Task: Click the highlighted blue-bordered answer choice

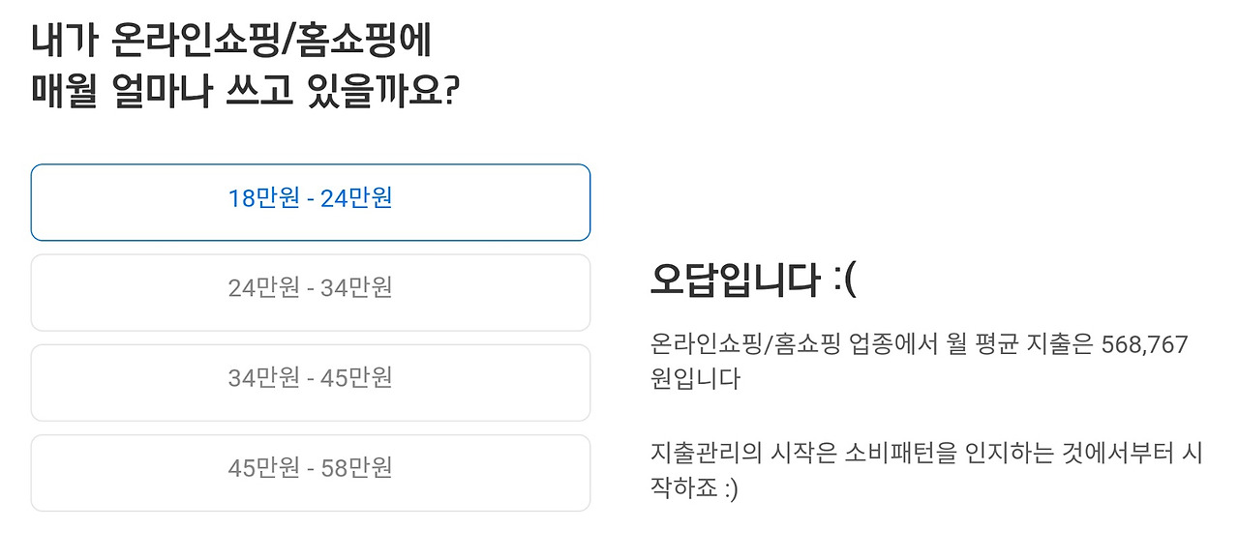Action: pyautogui.click(x=310, y=201)
